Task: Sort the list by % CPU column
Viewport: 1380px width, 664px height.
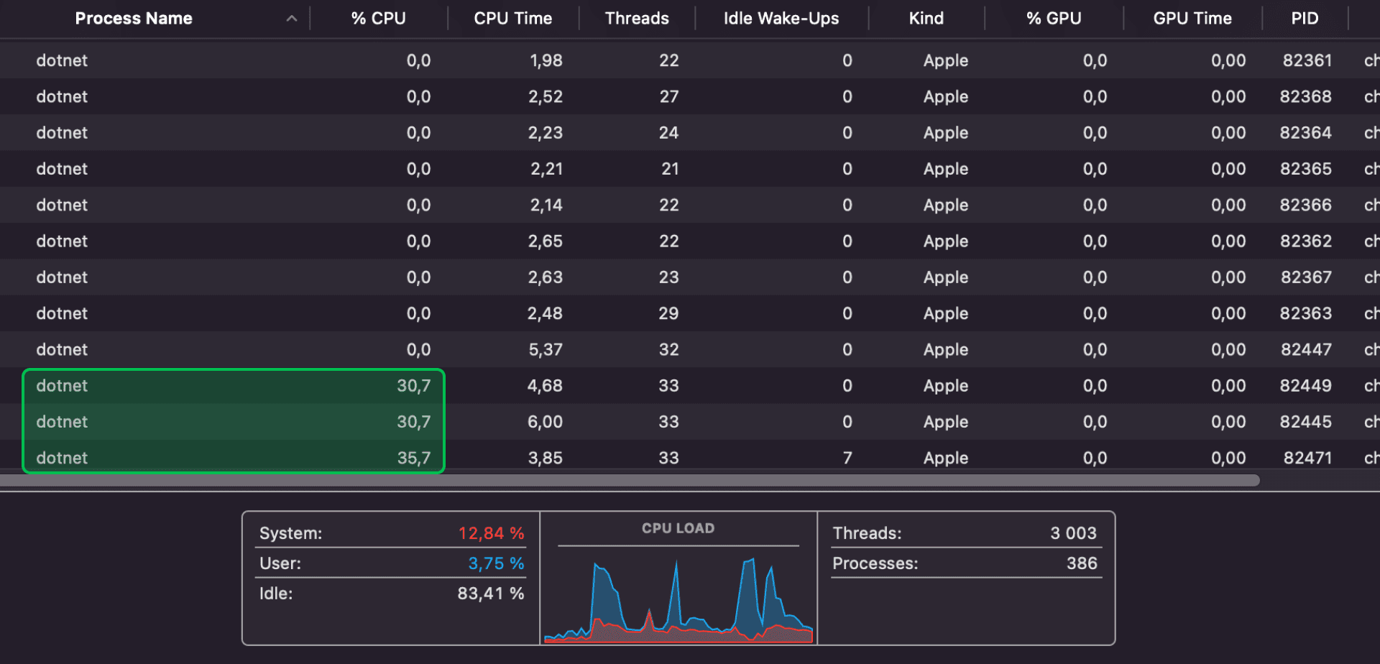Action: pyautogui.click(x=378, y=18)
